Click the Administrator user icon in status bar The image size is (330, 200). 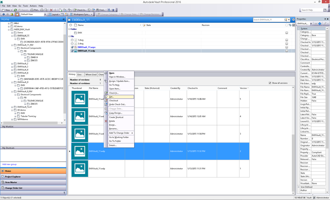point(314,198)
